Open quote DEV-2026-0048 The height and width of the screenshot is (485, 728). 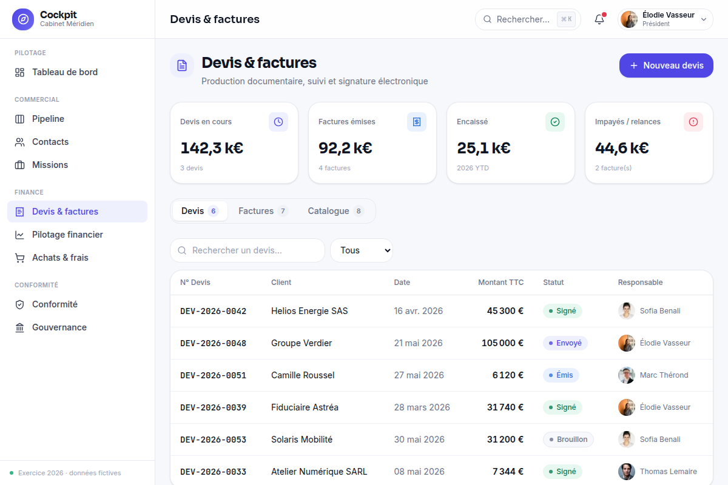[213, 343]
